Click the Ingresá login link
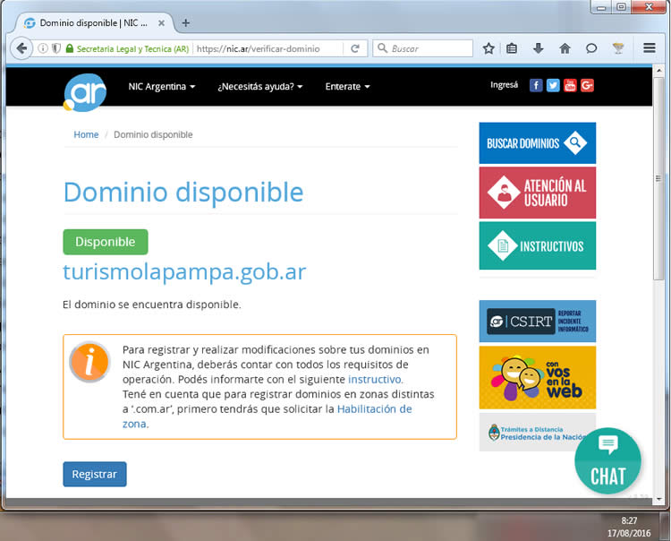The width and height of the screenshot is (671, 541). coord(504,85)
